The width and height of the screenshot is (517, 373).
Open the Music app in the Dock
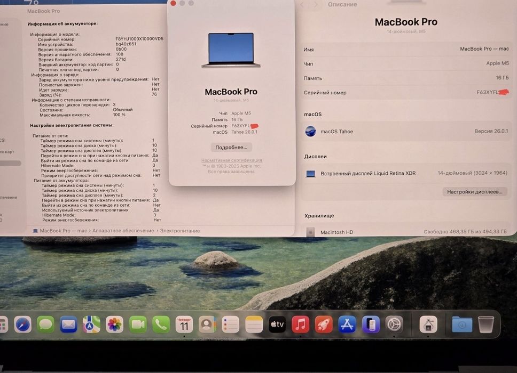click(x=300, y=325)
